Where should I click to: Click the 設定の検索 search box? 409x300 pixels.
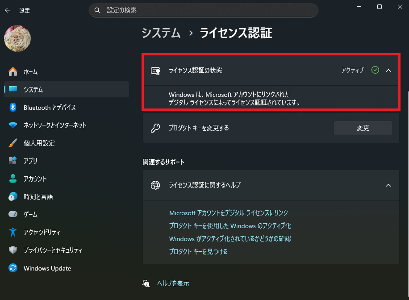coord(204,10)
